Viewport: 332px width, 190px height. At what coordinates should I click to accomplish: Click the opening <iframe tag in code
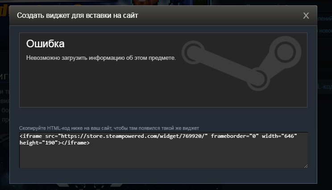coord(31,136)
